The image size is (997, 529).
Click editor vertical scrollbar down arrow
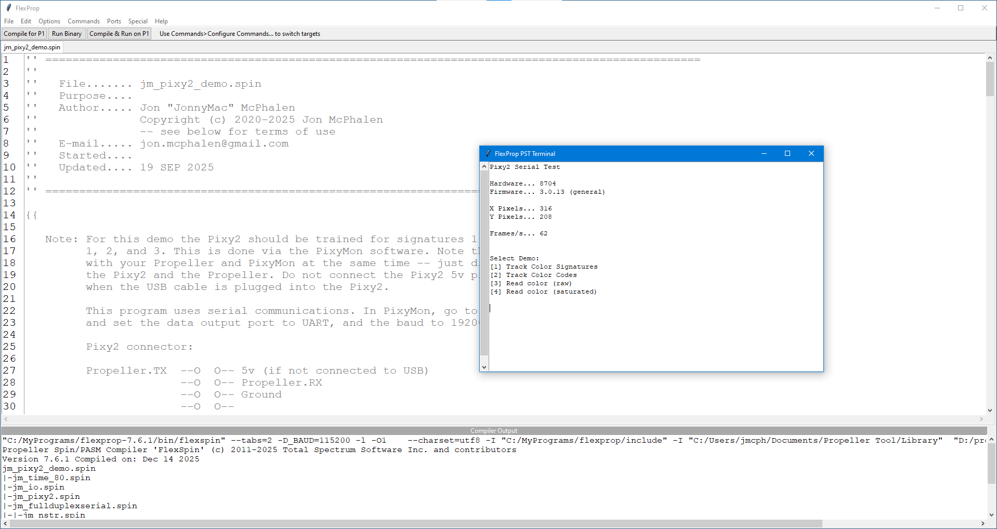(990, 410)
